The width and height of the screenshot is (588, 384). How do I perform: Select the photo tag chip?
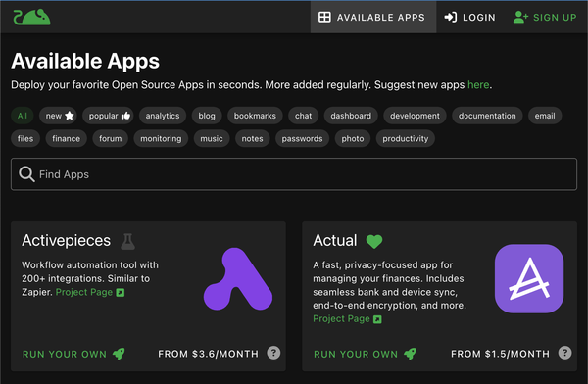tap(353, 138)
